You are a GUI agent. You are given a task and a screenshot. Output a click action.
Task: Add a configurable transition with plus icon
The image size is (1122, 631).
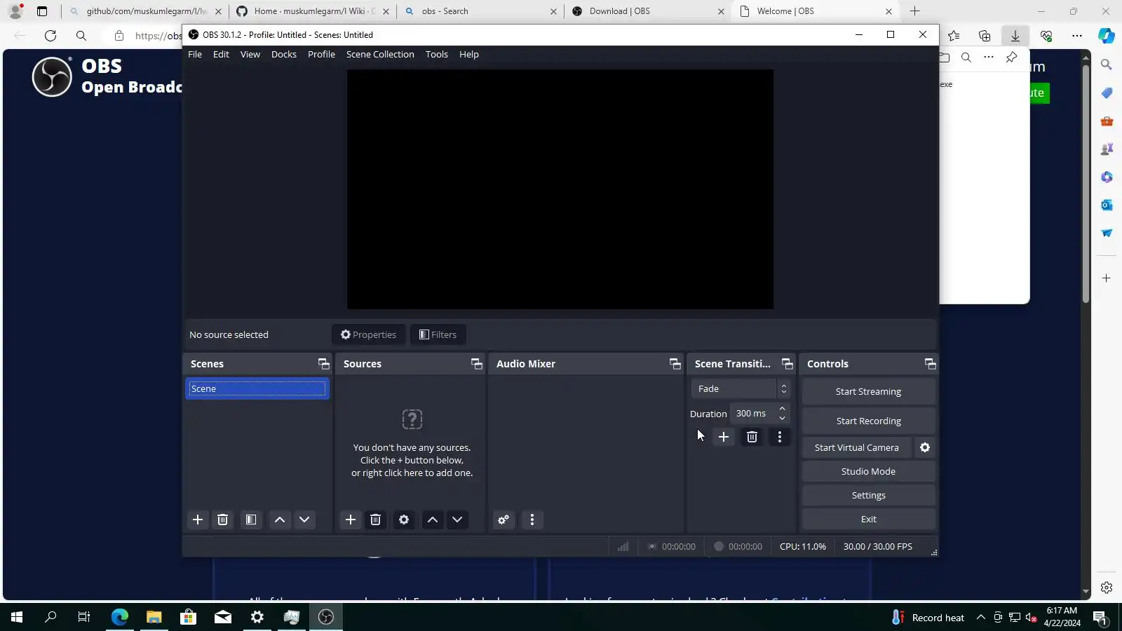[724, 437]
